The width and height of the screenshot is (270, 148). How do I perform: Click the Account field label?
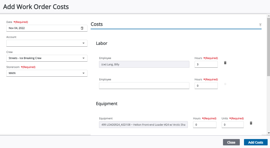pos(11,37)
